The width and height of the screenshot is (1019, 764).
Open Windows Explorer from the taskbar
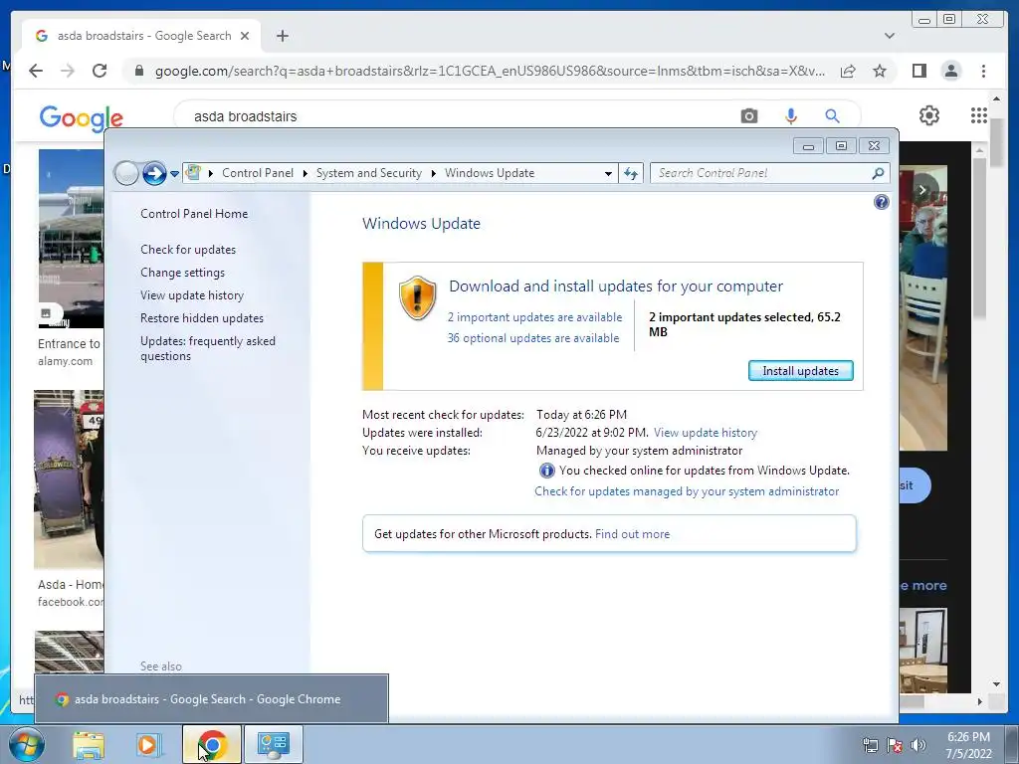point(89,744)
